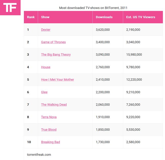Screen dimensions: 165x160
Task: Click the table title about BitTorrent 2011
Action: [93, 8]
